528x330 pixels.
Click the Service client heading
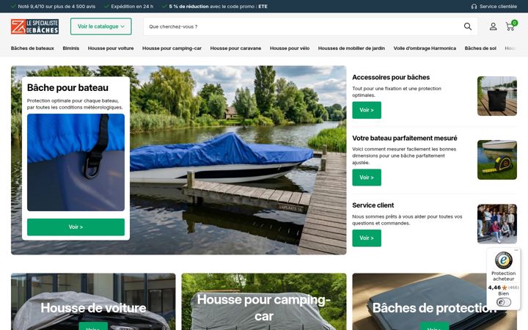pos(373,205)
